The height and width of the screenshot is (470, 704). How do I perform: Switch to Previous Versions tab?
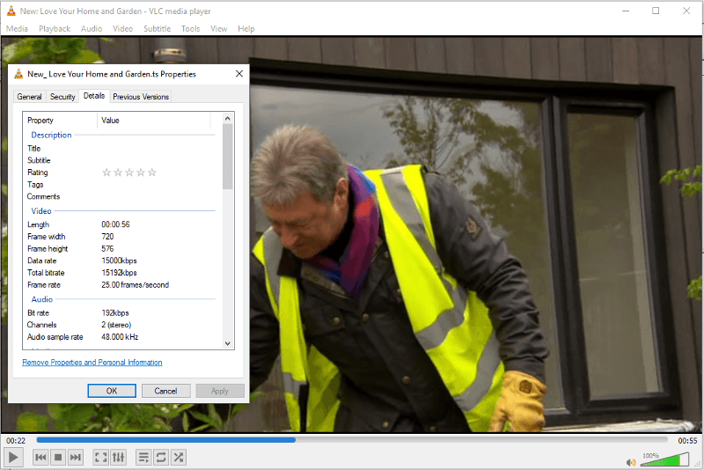pos(141,97)
